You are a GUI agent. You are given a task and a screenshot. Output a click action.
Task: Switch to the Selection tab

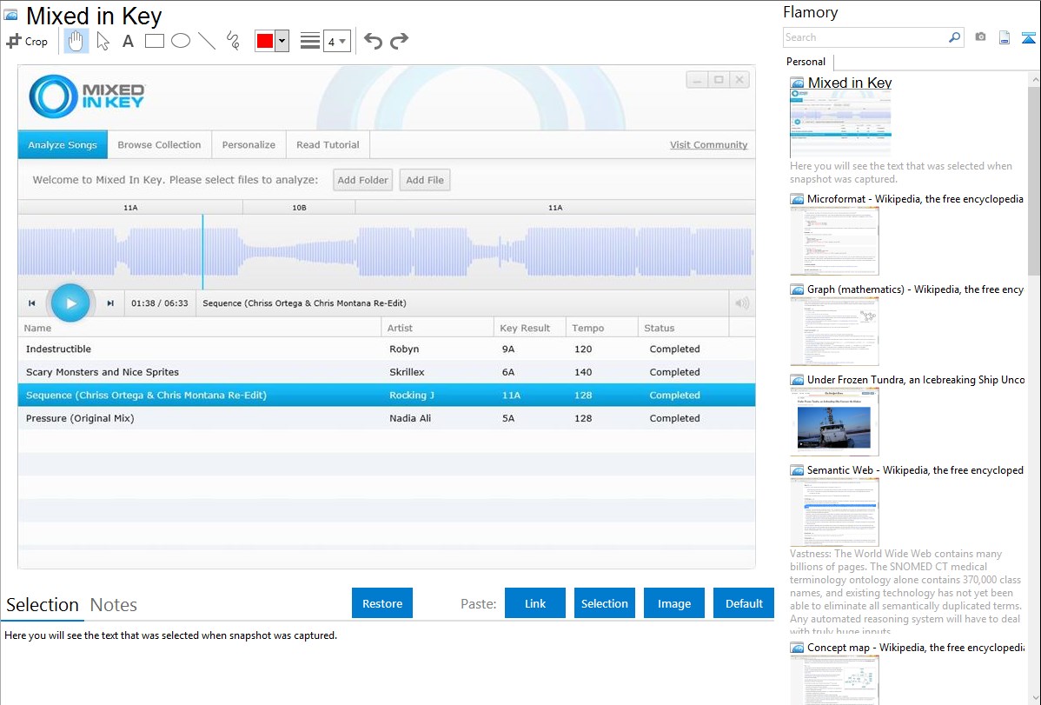pos(43,605)
